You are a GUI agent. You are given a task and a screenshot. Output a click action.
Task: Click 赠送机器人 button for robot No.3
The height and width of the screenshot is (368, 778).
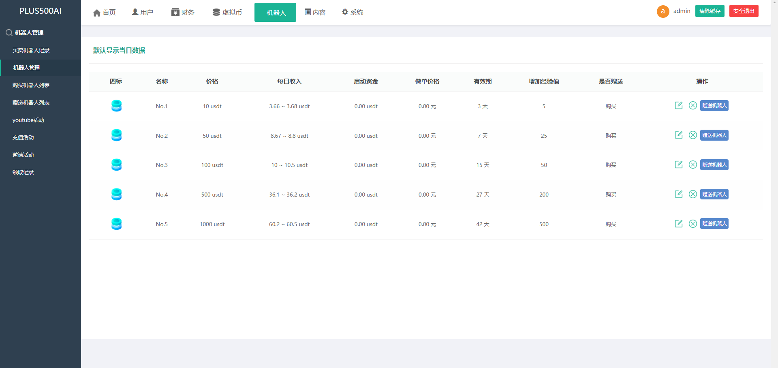[714, 165]
